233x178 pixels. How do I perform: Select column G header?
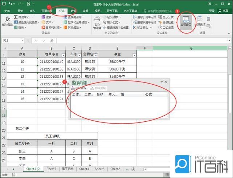point(191,48)
